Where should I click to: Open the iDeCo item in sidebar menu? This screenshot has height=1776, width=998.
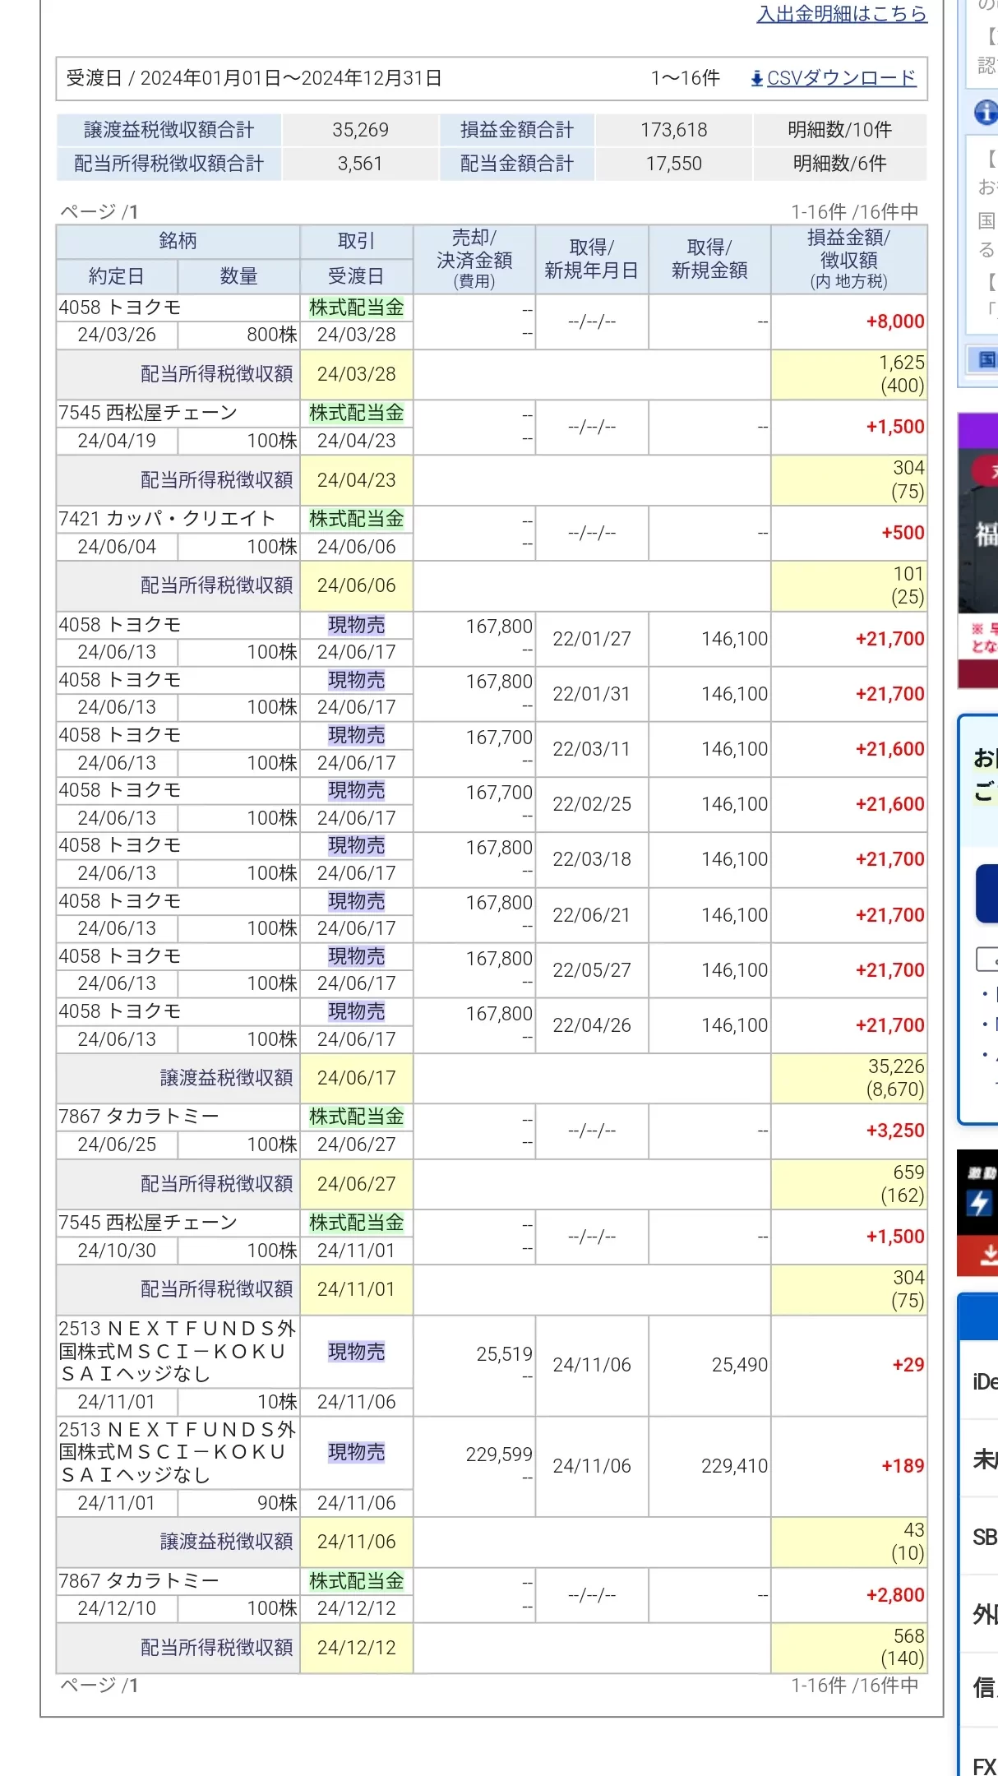984,1381
